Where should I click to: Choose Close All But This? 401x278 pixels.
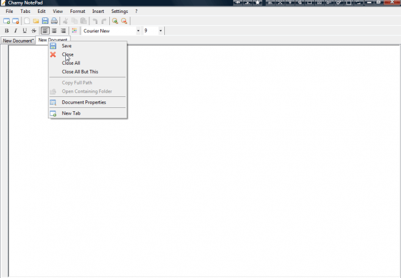88,72
